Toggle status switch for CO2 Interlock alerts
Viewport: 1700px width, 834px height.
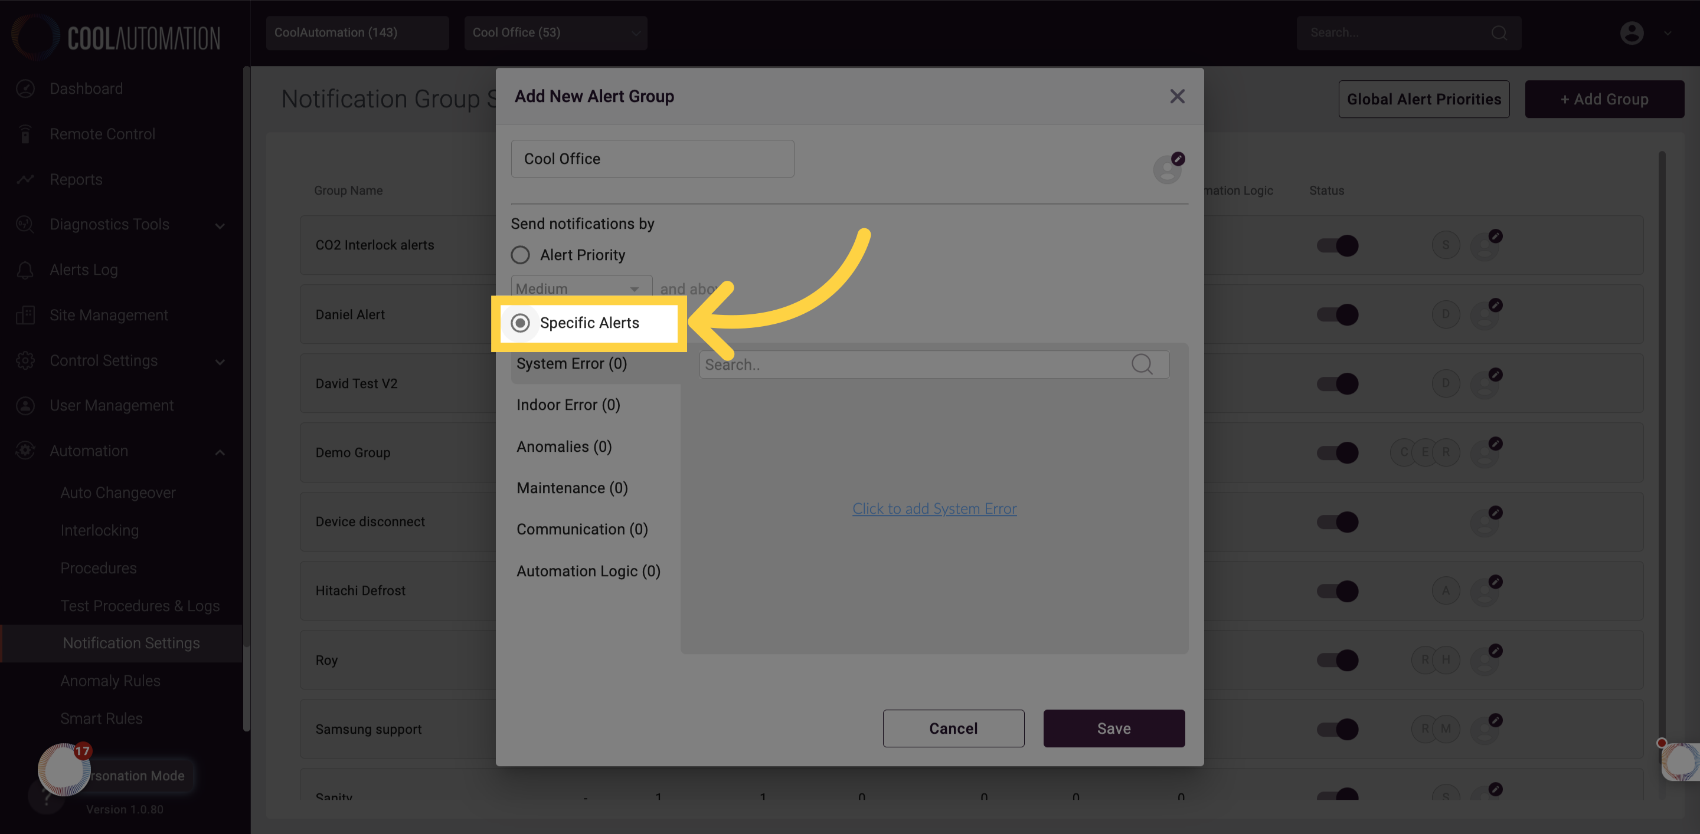pos(1337,246)
